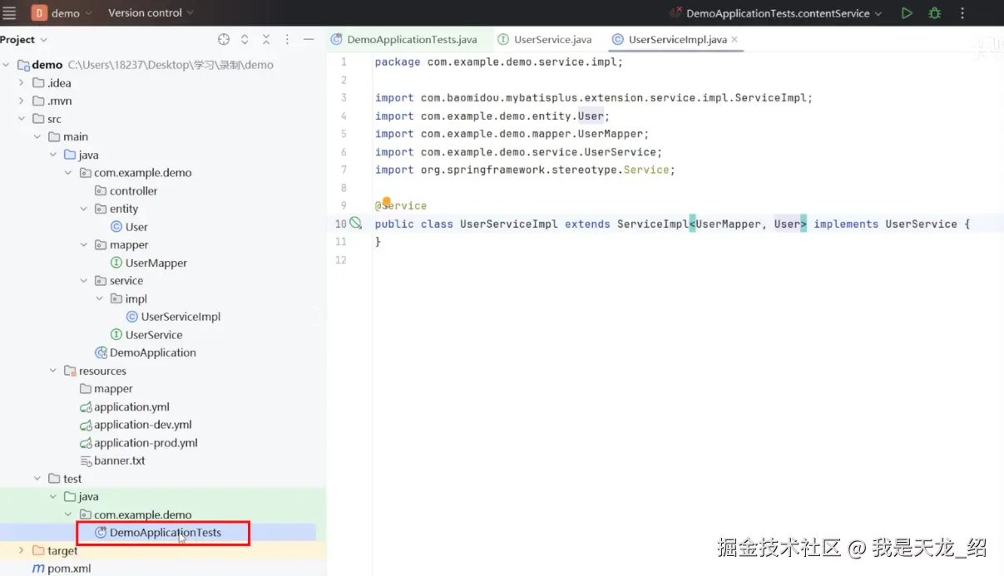Place cursor on closing brace line 11
This screenshot has height=576, width=1004.
[378, 242]
